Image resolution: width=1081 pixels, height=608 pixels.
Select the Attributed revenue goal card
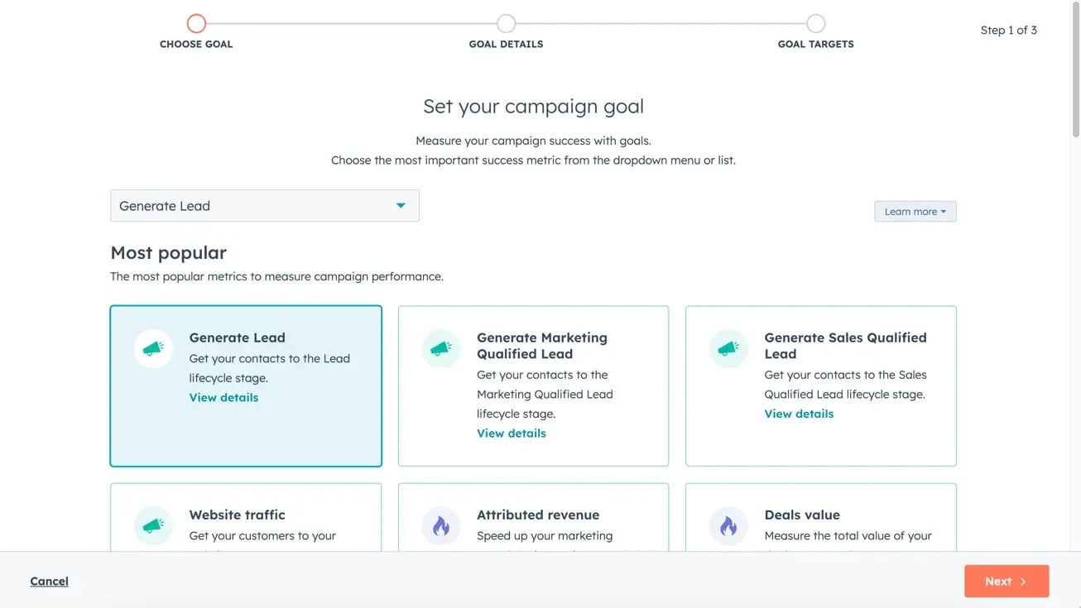[533, 518]
